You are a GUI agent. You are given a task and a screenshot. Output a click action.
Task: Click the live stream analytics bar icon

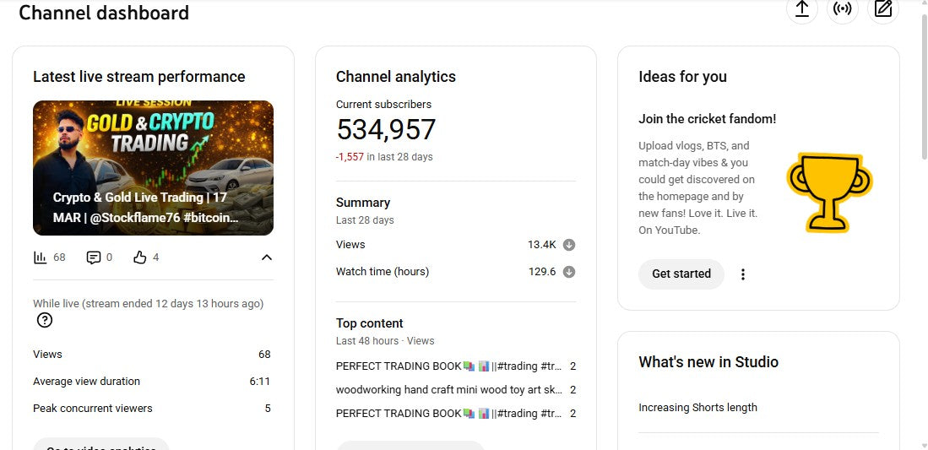click(x=41, y=258)
